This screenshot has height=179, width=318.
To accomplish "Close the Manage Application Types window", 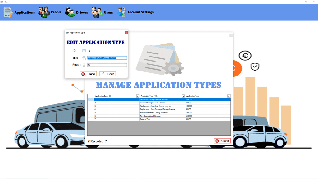I will point(222,141).
